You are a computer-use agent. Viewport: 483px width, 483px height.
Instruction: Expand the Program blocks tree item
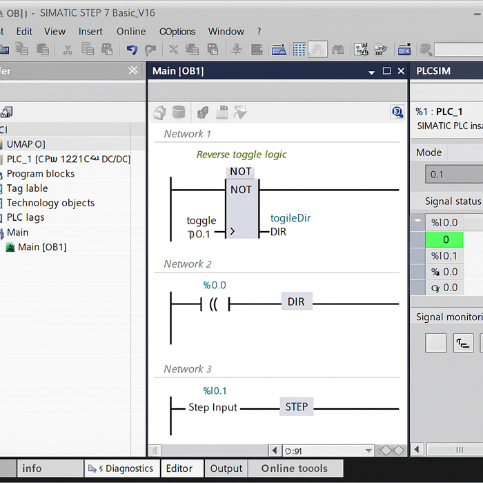(40, 174)
